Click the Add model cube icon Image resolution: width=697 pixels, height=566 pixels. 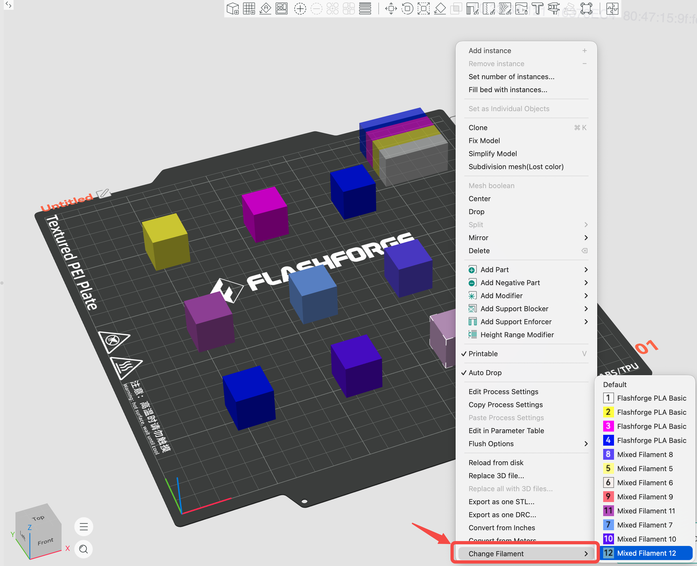(x=232, y=8)
